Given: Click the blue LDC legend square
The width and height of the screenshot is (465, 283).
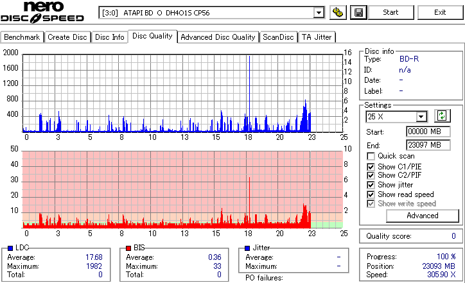Looking at the screenshot, I should point(10,248).
